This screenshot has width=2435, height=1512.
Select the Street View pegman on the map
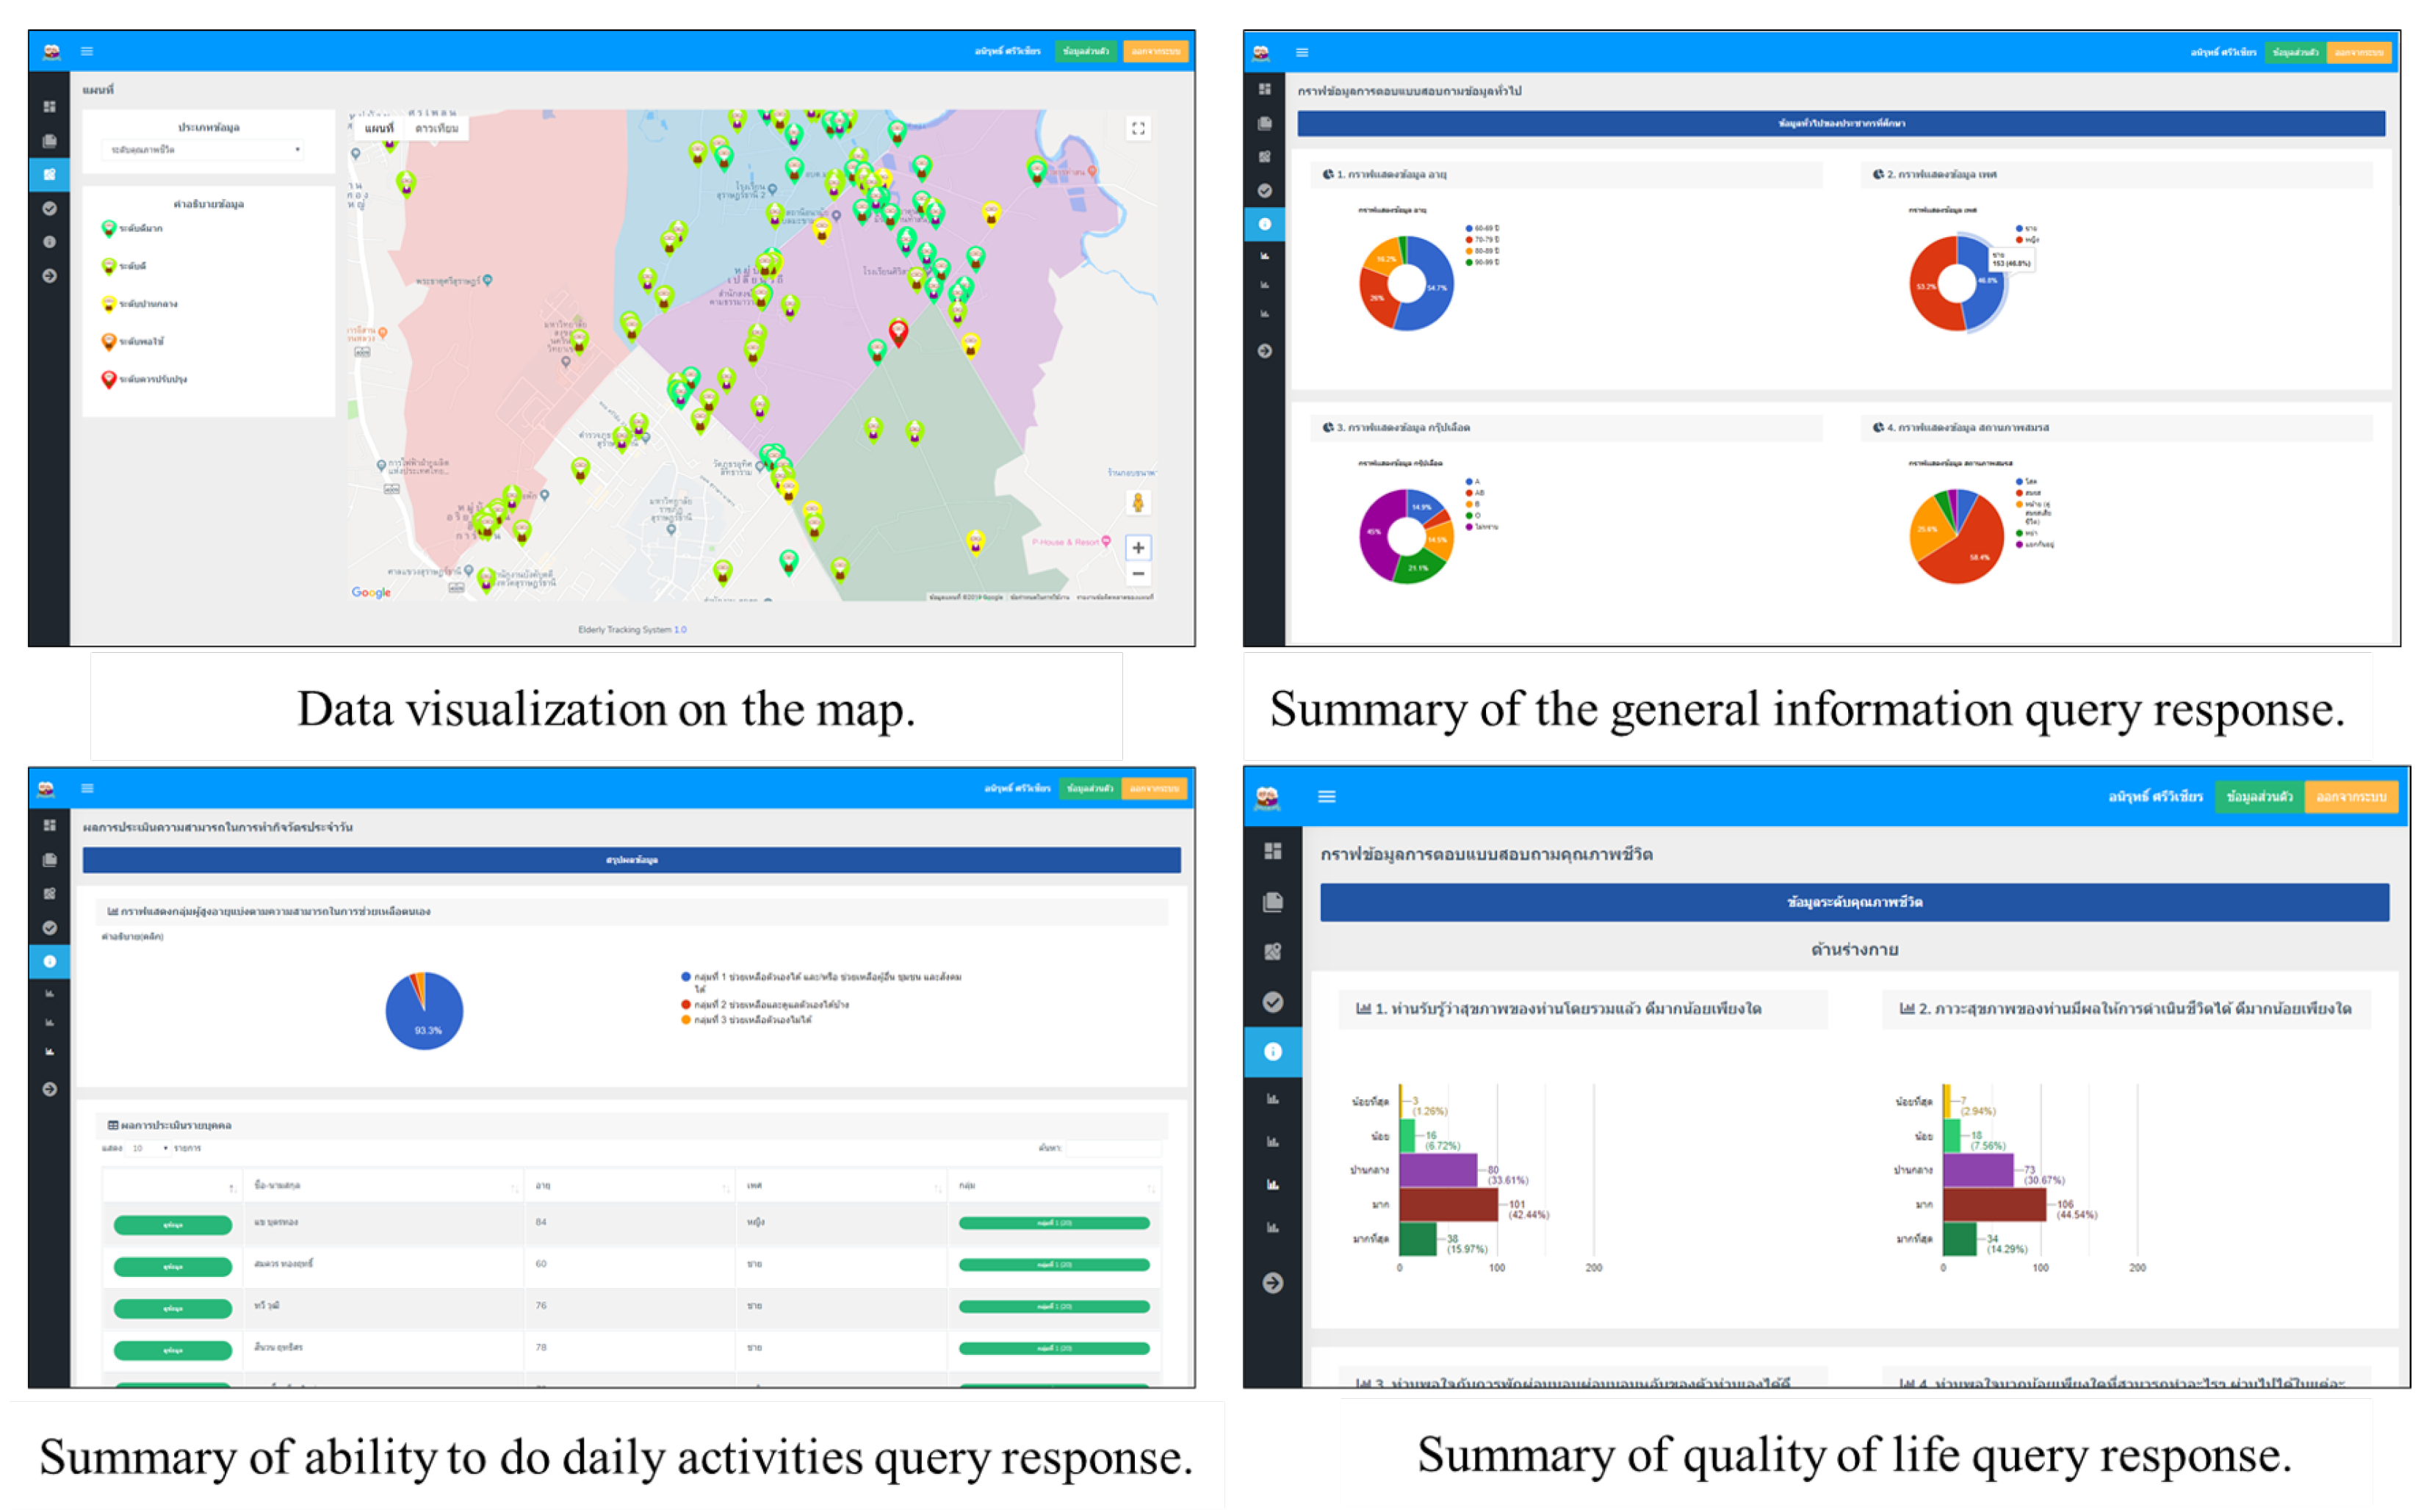[x=1138, y=503]
